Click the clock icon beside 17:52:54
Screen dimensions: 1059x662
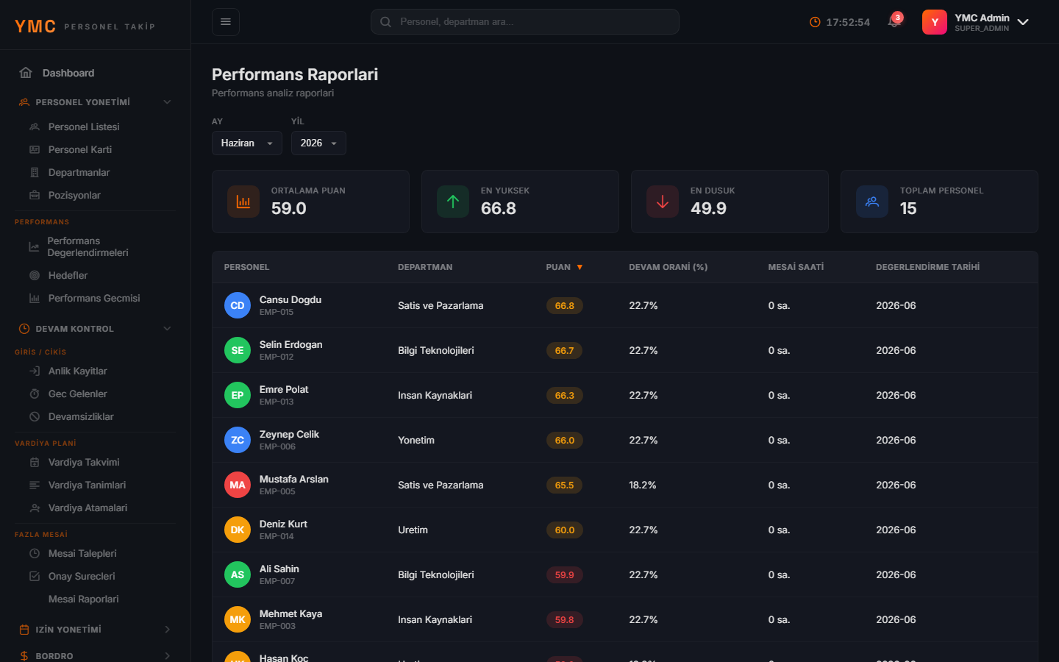click(x=815, y=22)
